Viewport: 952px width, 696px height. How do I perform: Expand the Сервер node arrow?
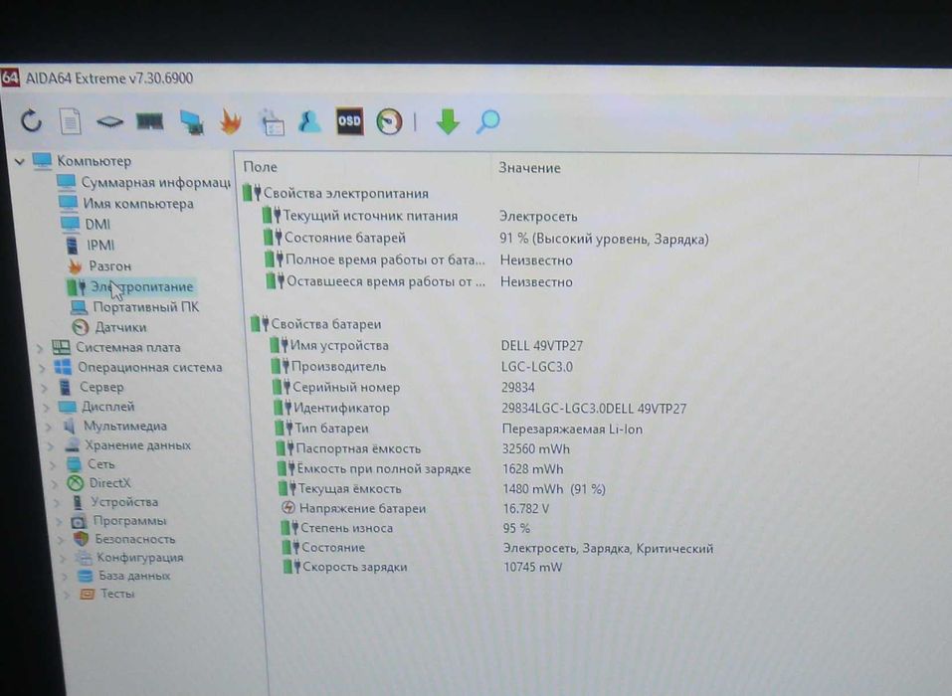[45, 388]
